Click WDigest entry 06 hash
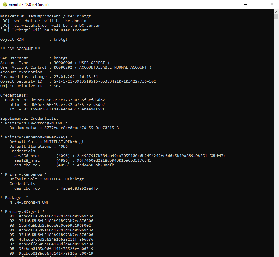Viewport: 279px width, 257px height. point(56,239)
